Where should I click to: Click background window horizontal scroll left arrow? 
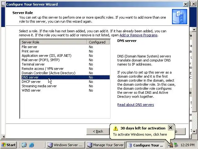3,137
